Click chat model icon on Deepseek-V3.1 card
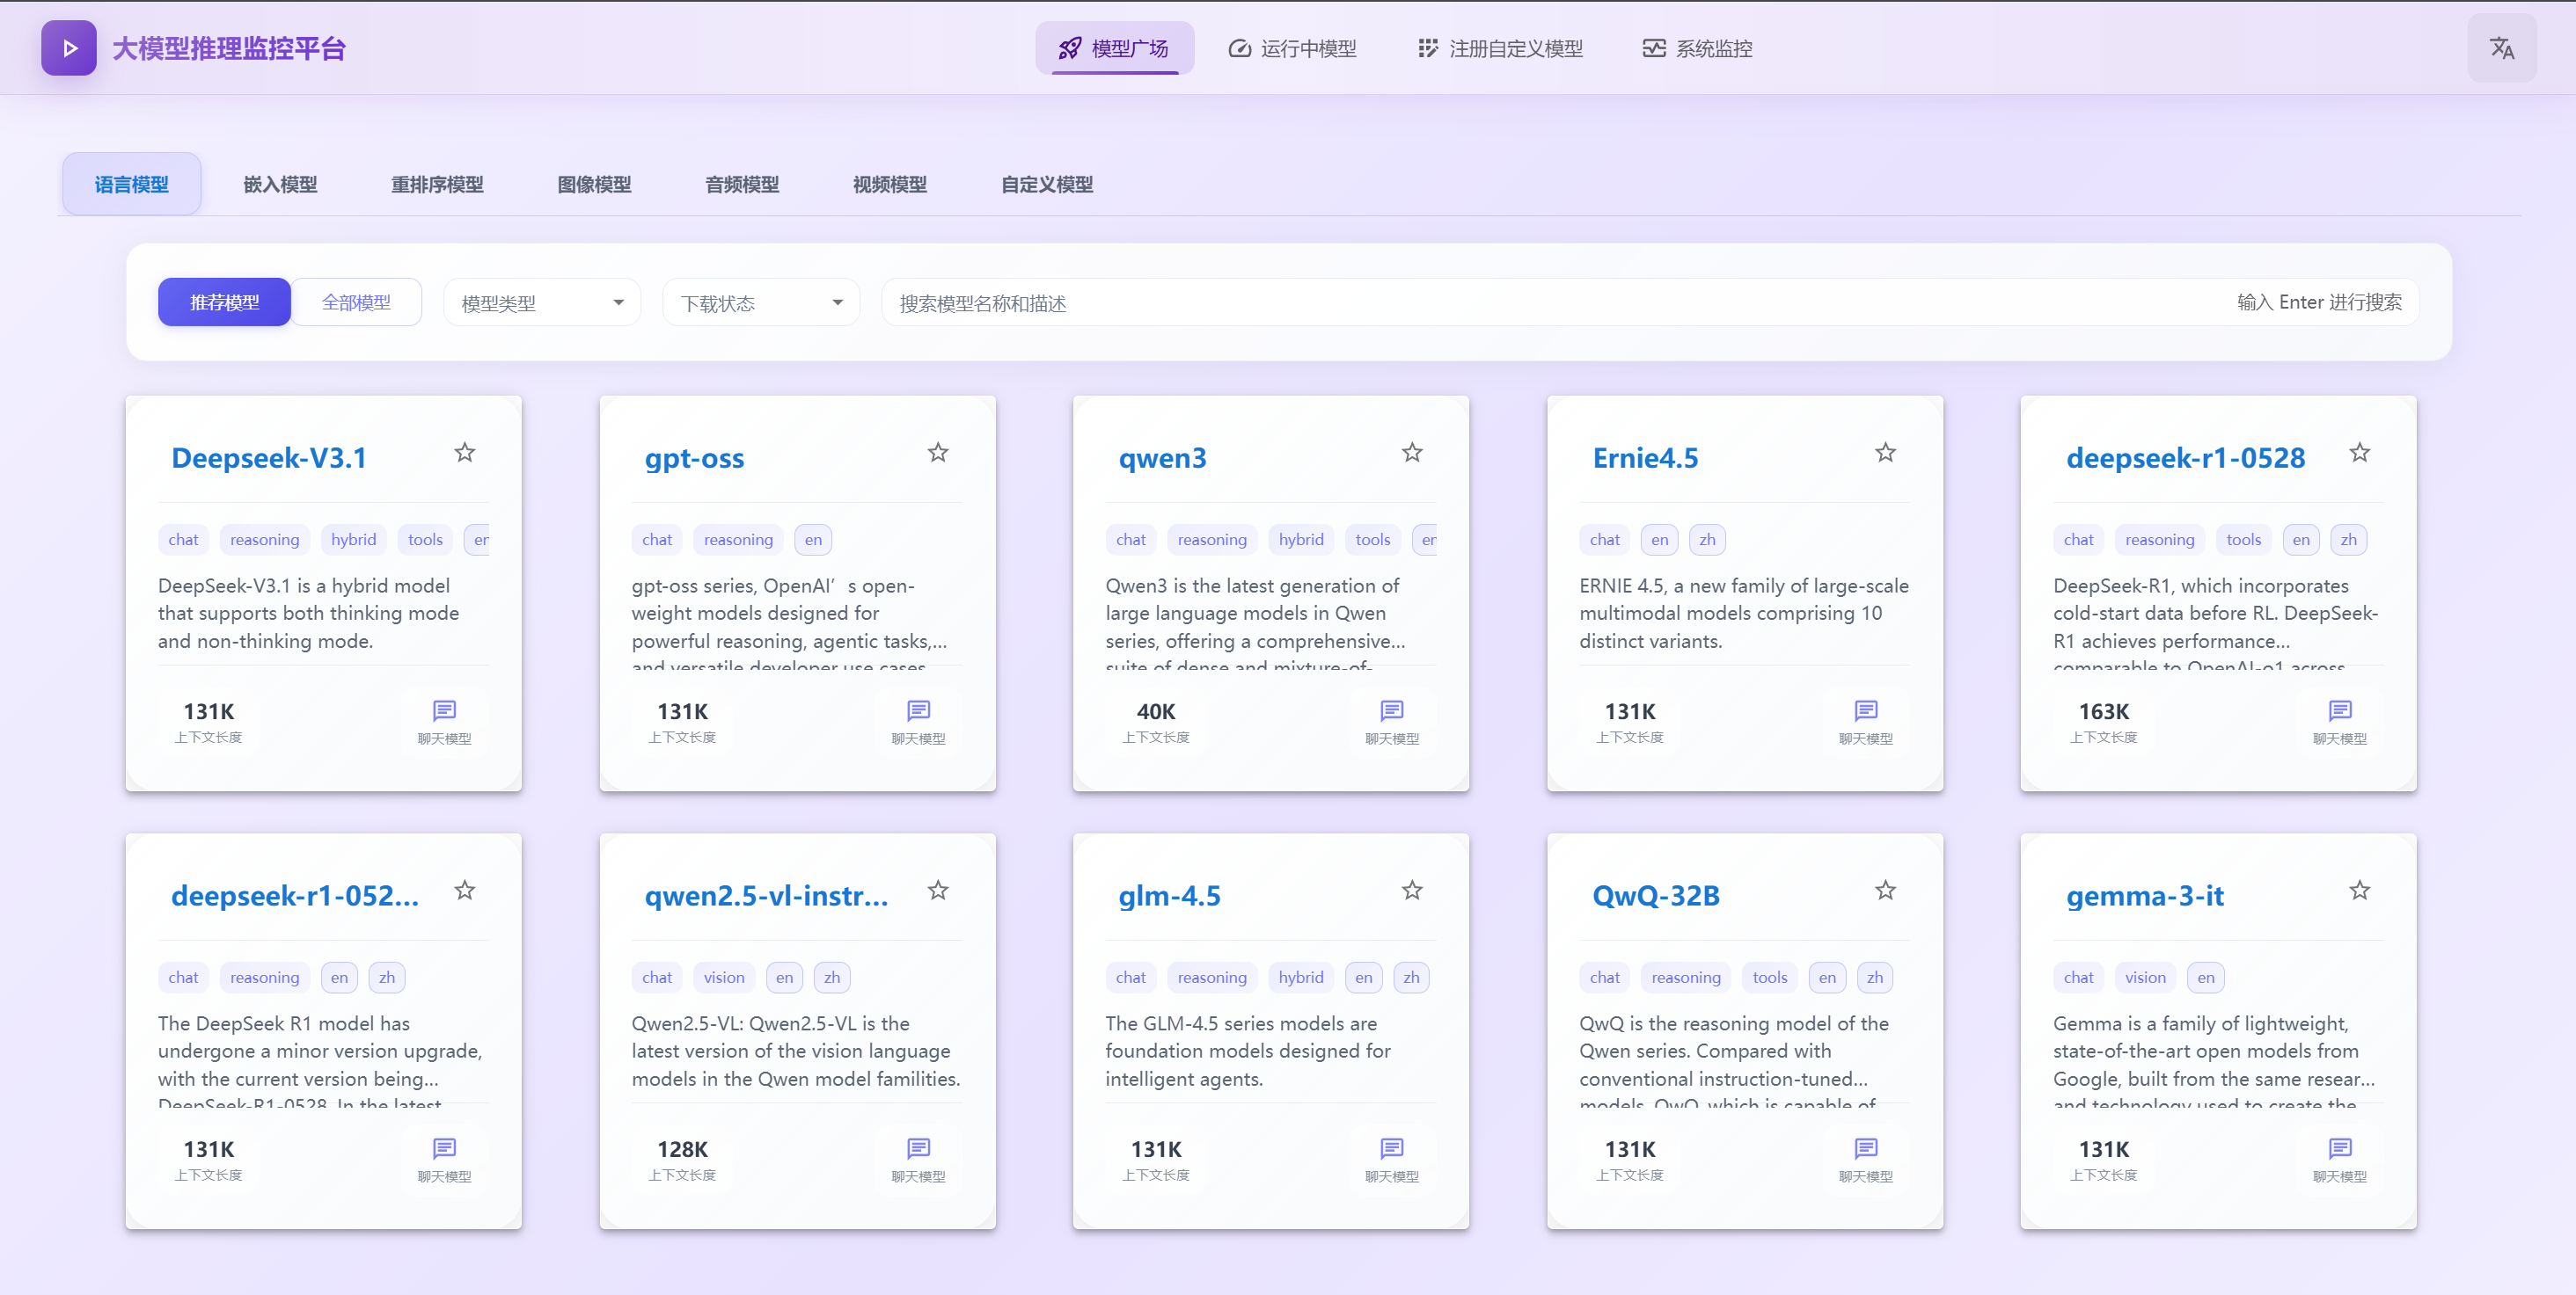Screen dimensions: 2576x1295 pos(444,711)
